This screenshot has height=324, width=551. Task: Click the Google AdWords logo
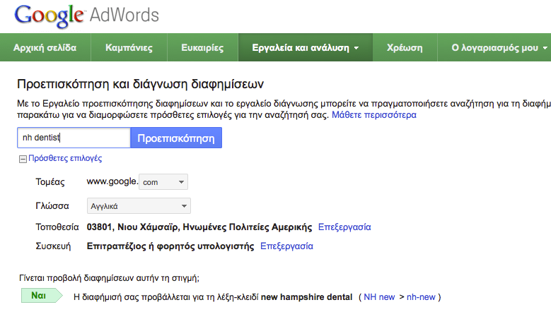pos(86,16)
